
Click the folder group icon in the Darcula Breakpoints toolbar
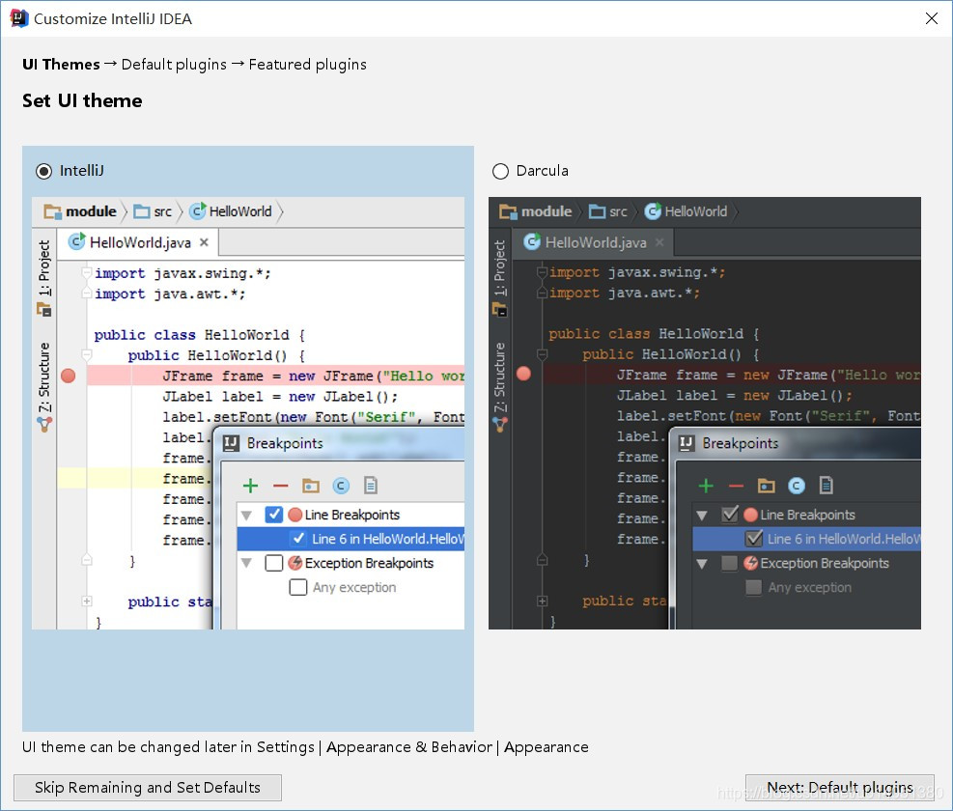pyautogui.click(x=766, y=485)
